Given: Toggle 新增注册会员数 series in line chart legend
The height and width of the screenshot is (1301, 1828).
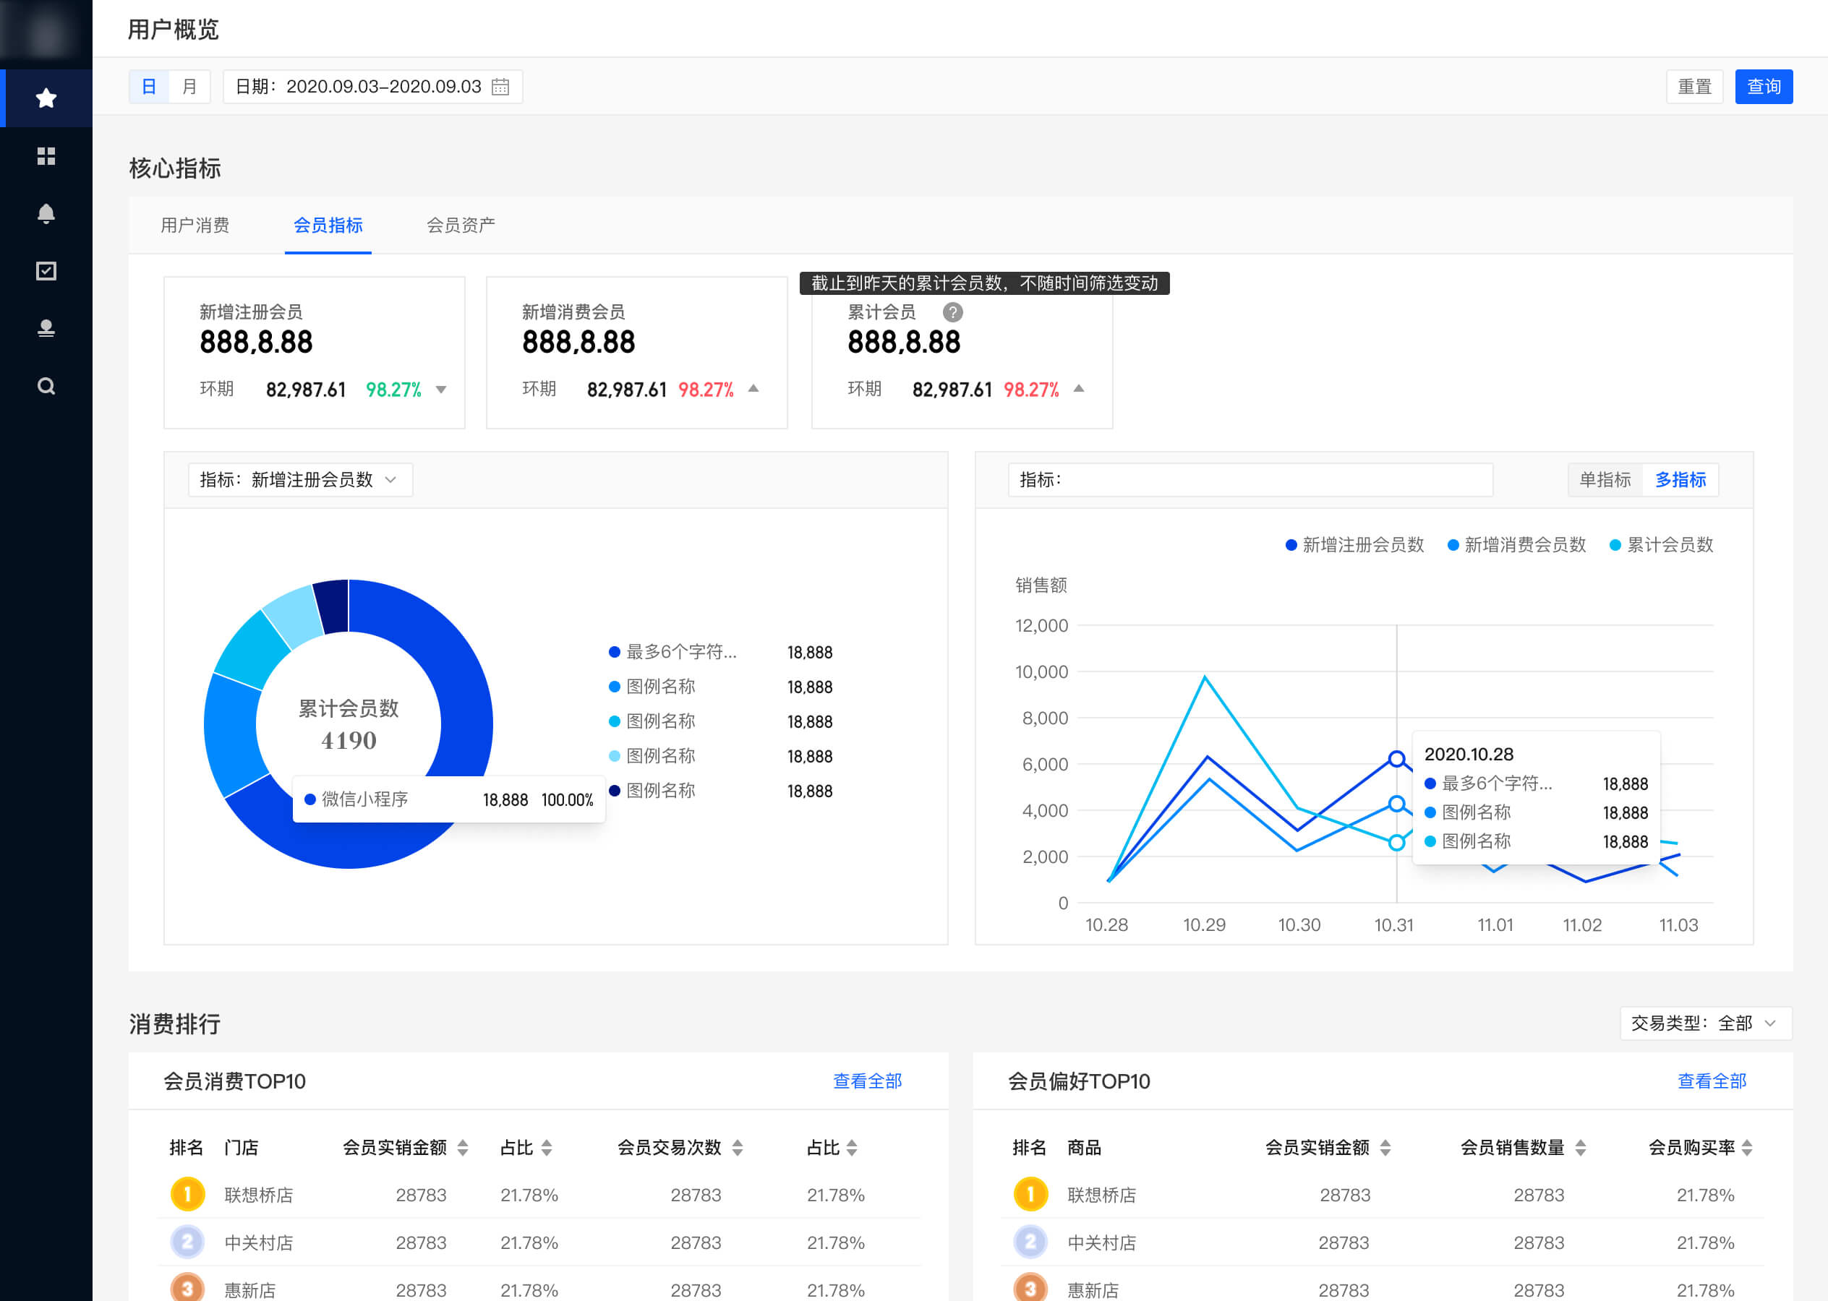Looking at the screenshot, I should coord(1354,545).
